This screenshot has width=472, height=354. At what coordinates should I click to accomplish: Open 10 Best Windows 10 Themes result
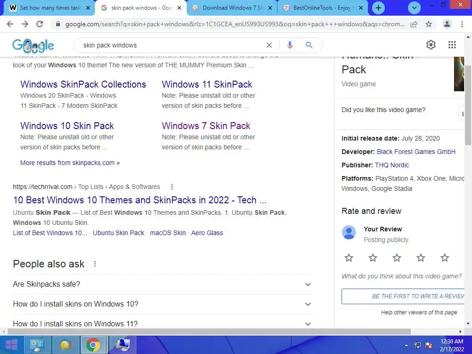tap(140, 200)
